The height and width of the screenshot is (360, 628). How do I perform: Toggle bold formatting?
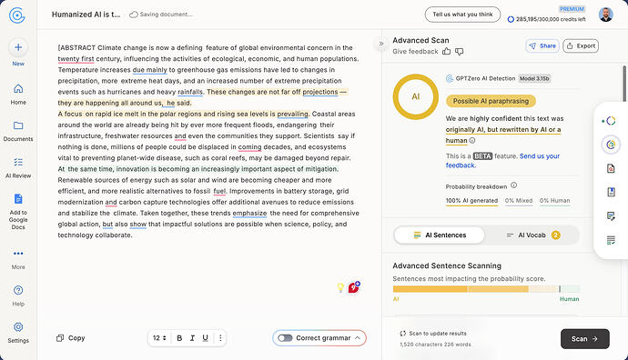tap(179, 338)
